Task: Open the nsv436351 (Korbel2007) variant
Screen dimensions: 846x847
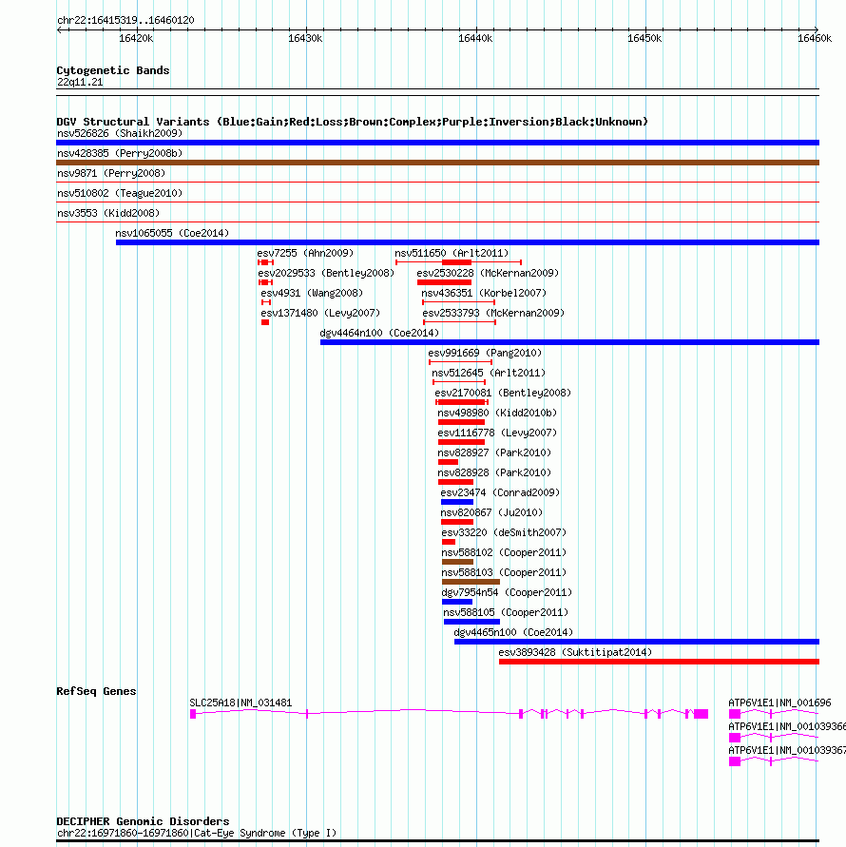Action: [484, 294]
